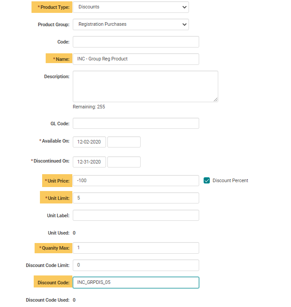Click the Unit Label text field

[136, 215]
